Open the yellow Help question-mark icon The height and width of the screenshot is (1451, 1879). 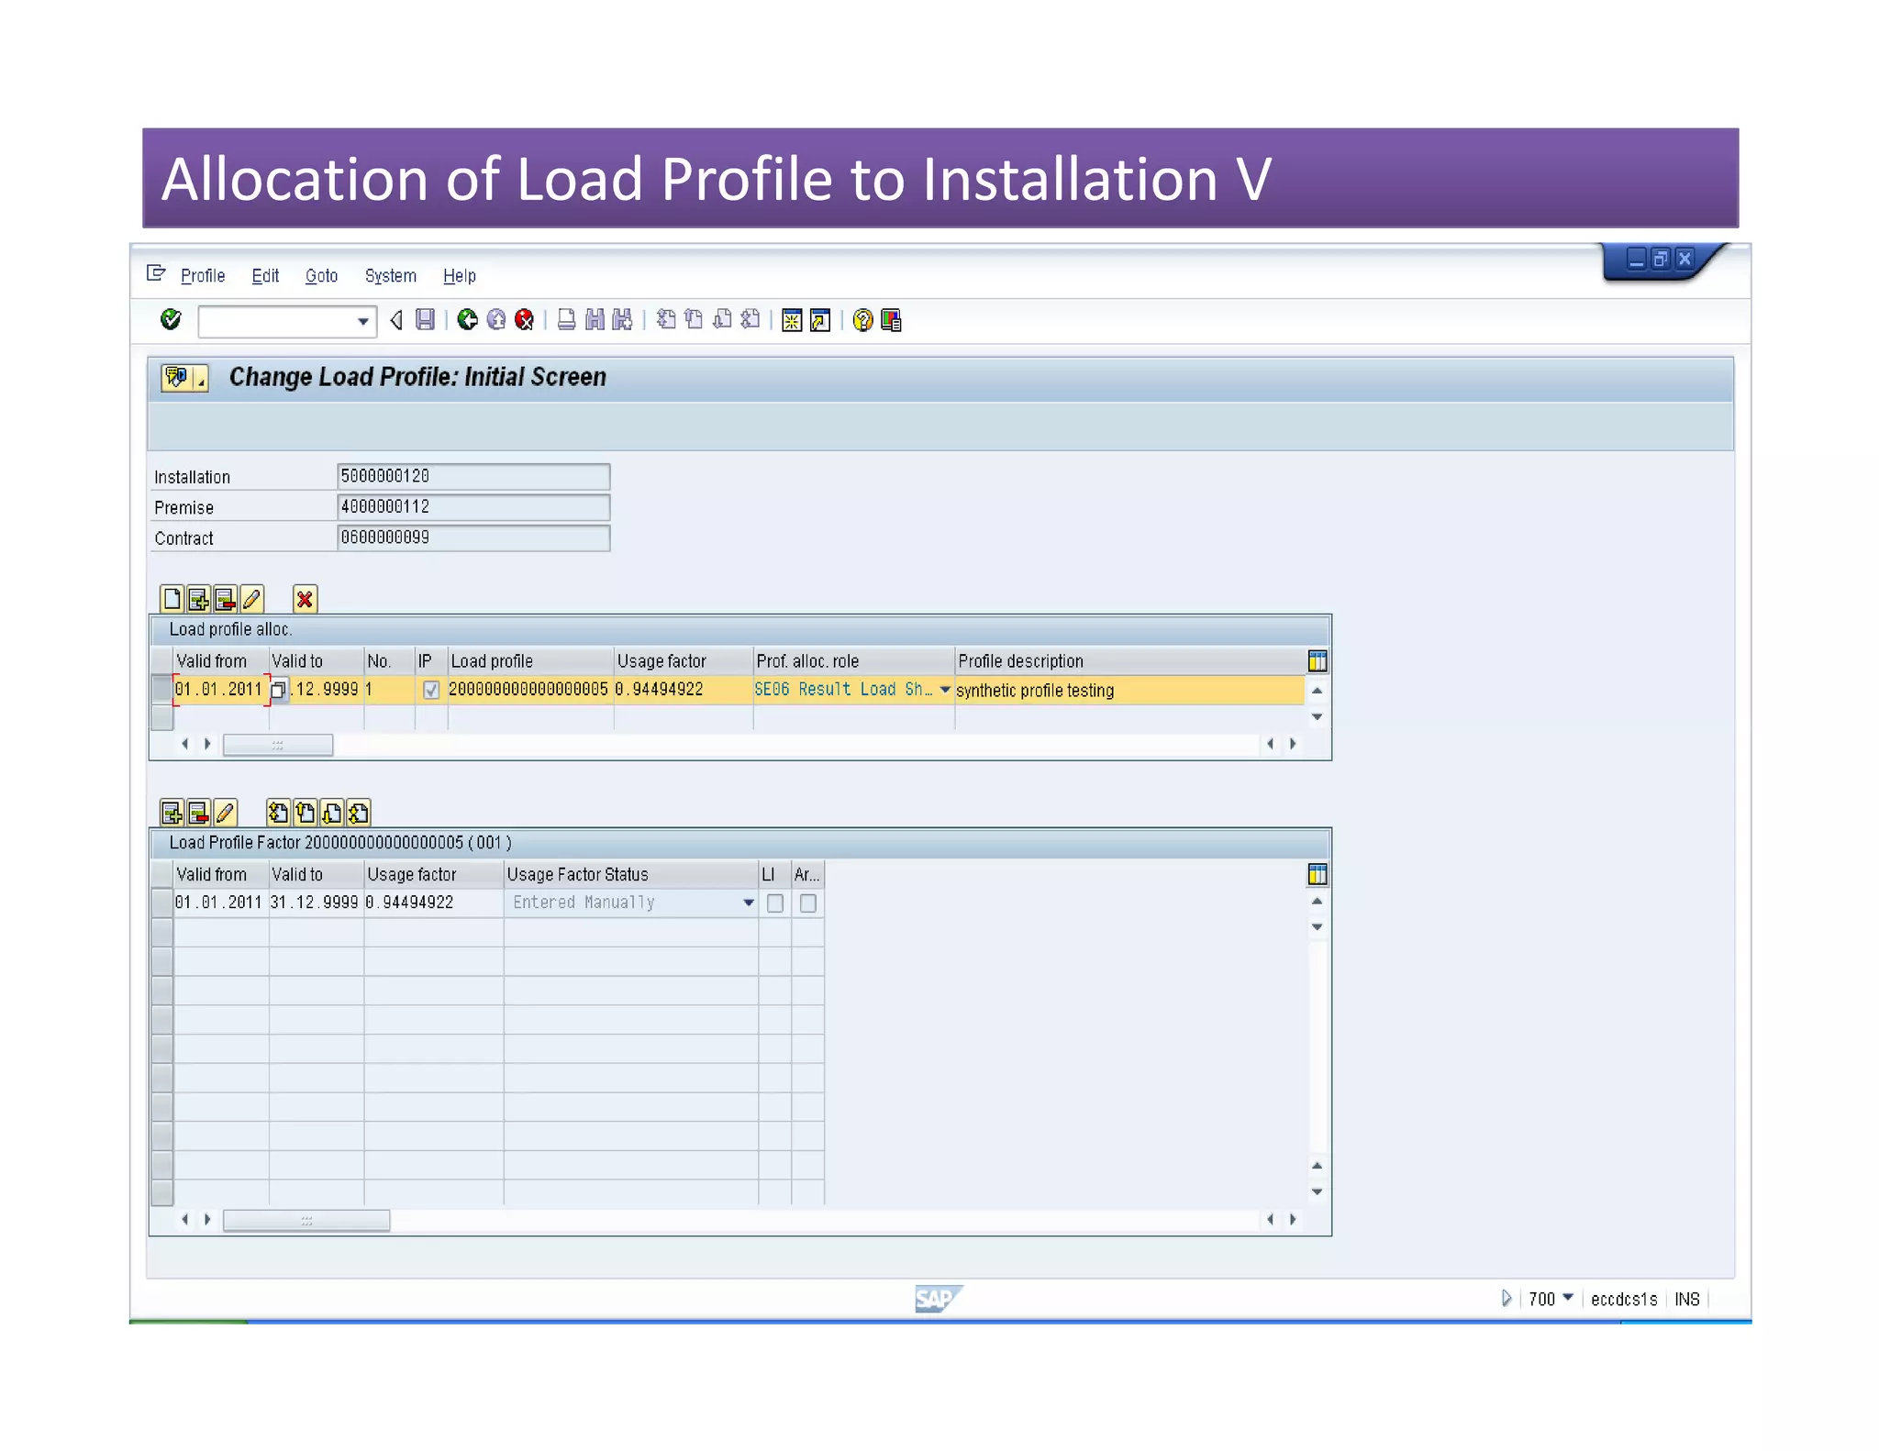point(862,320)
